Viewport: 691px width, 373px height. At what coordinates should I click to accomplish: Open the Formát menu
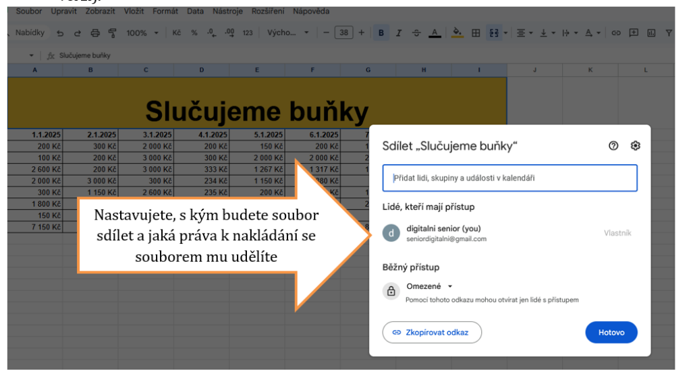coord(165,11)
